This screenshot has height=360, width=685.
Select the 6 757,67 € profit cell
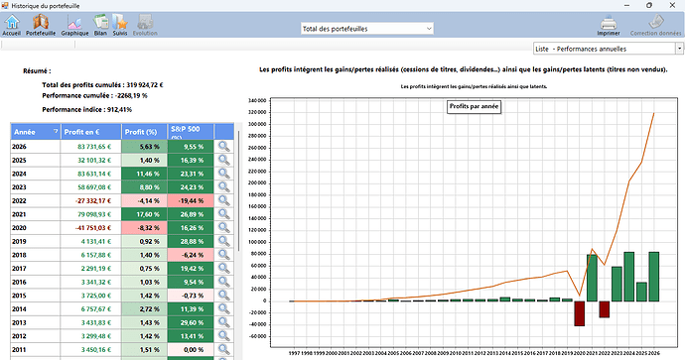pos(91,309)
